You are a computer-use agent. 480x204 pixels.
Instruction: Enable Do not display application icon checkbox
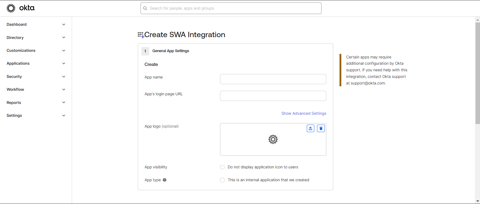[222, 167]
